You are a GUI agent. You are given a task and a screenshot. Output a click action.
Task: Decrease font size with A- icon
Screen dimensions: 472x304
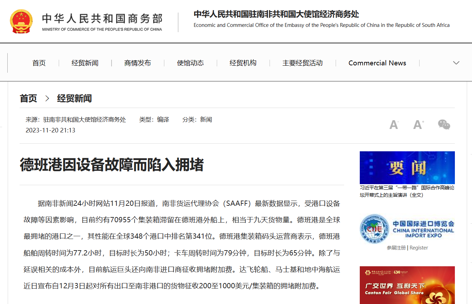tap(394, 124)
